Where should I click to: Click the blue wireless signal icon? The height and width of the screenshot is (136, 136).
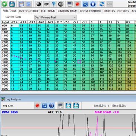click(54, 4)
